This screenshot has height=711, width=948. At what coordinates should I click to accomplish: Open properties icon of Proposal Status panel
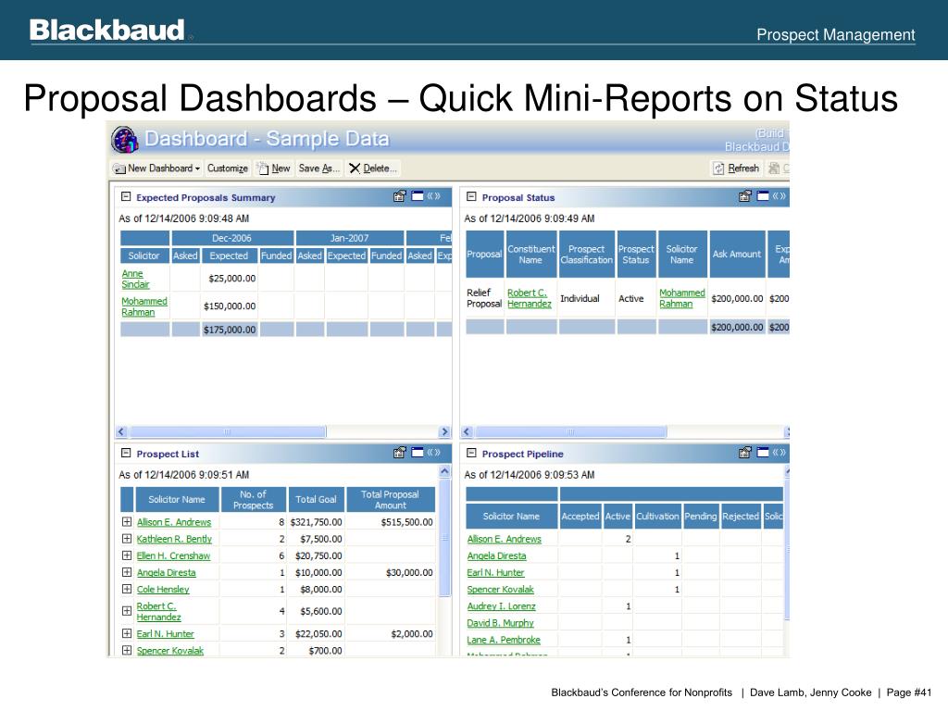[x=745, y=196]
